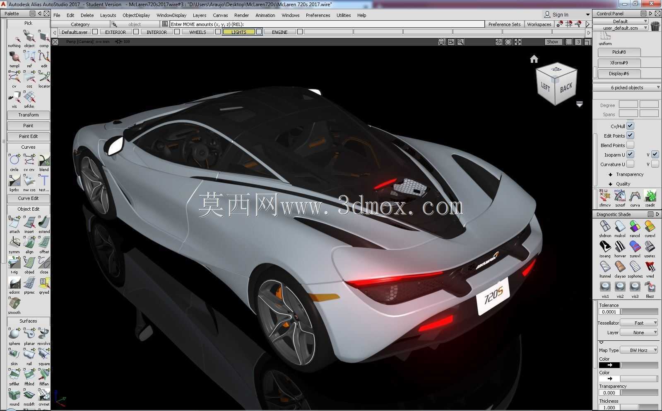662x411 pixels.
Task: Expand the 6 picked objects list
Action: pos(627,88)
